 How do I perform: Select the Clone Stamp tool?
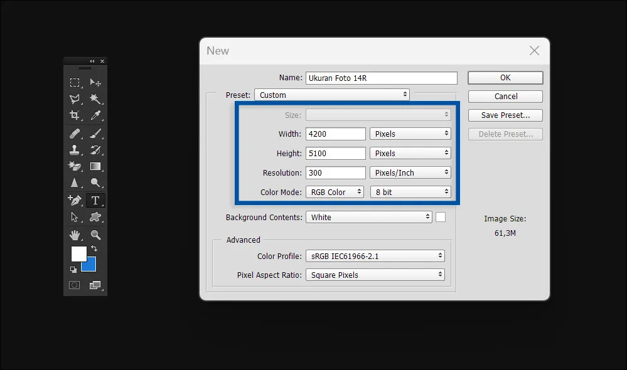(x=75, y=150)
